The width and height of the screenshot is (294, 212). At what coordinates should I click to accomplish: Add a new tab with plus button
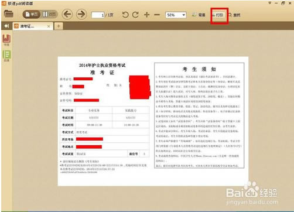pos(59,26)
